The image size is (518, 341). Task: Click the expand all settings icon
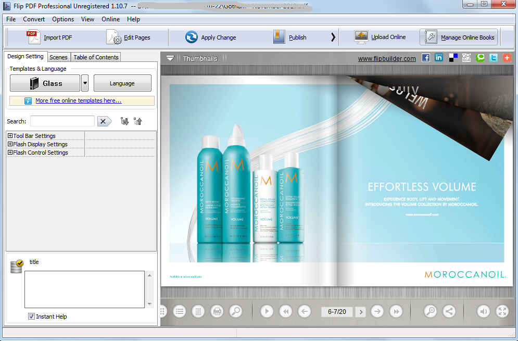tap(124, 121)
